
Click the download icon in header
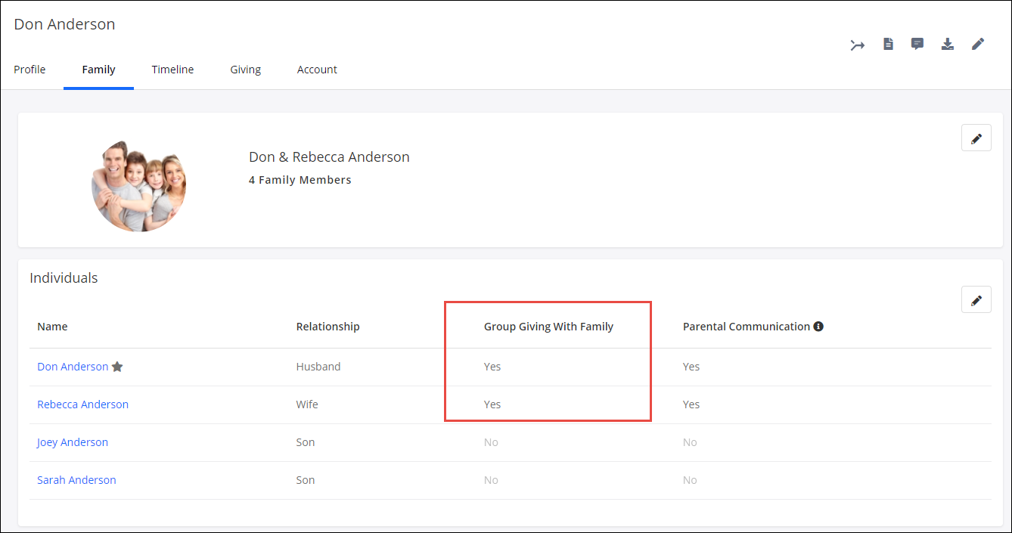click(947, 44)
